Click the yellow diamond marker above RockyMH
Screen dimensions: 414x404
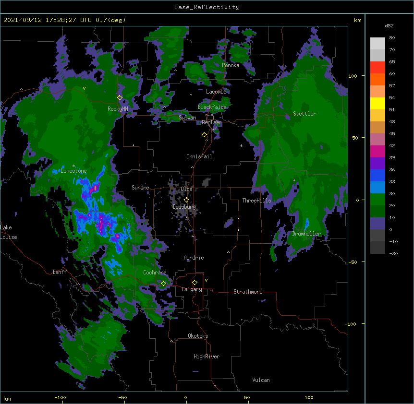120,97
